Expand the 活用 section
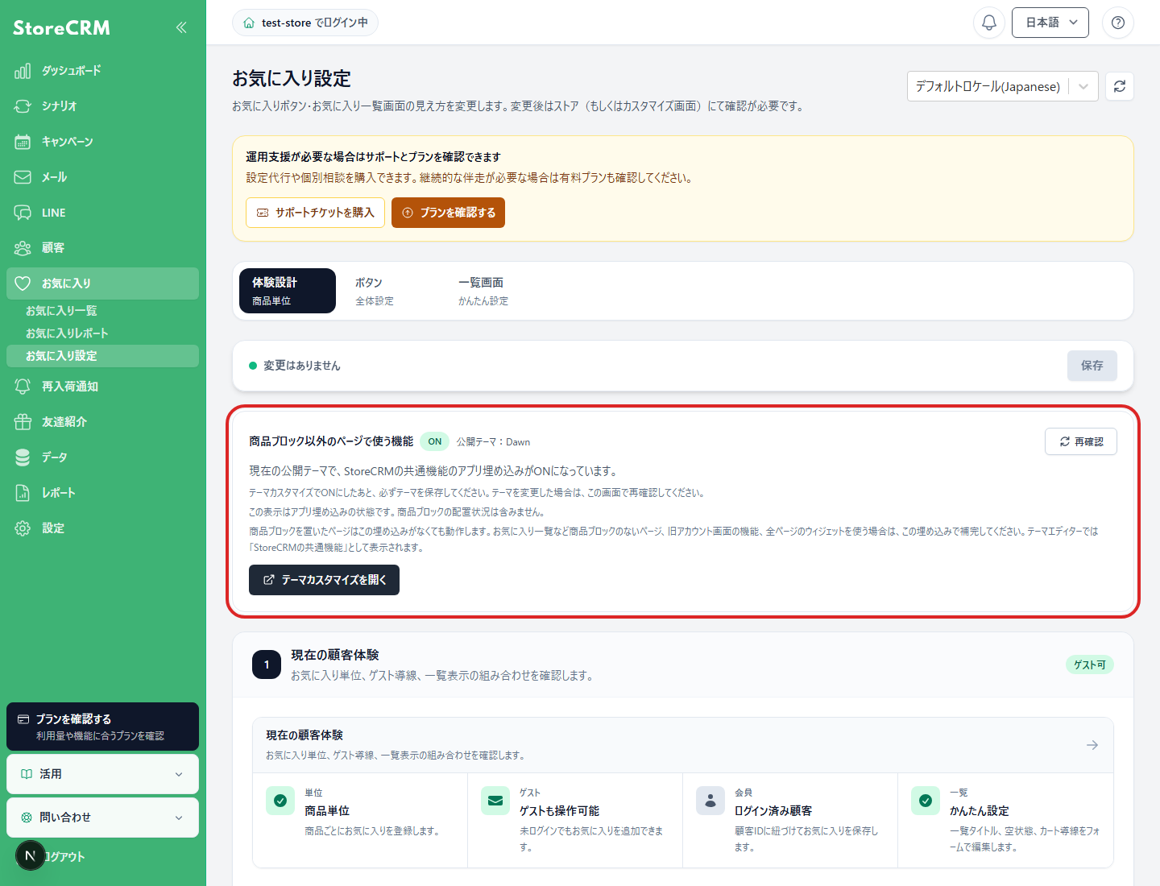This screenshot has width=1160, height=886. pos(102,774)
